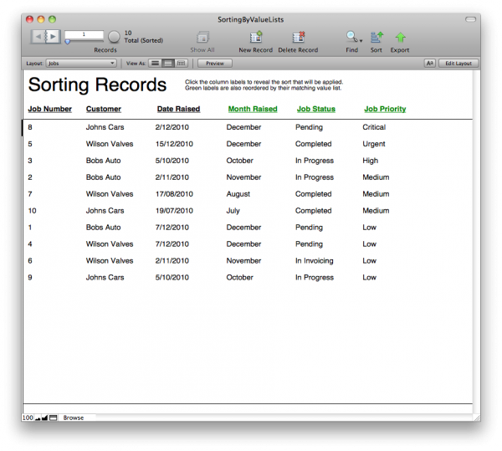Sort by Job Priority green label

tap(385, 109)
